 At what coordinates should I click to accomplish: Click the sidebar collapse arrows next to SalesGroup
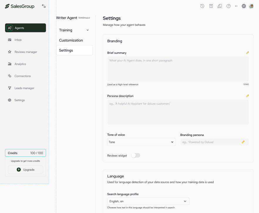click(x=44, y=6)
